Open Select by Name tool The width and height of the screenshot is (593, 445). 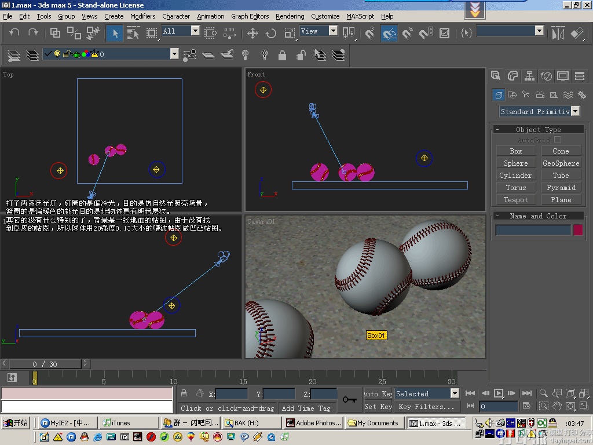coord(133,33)
